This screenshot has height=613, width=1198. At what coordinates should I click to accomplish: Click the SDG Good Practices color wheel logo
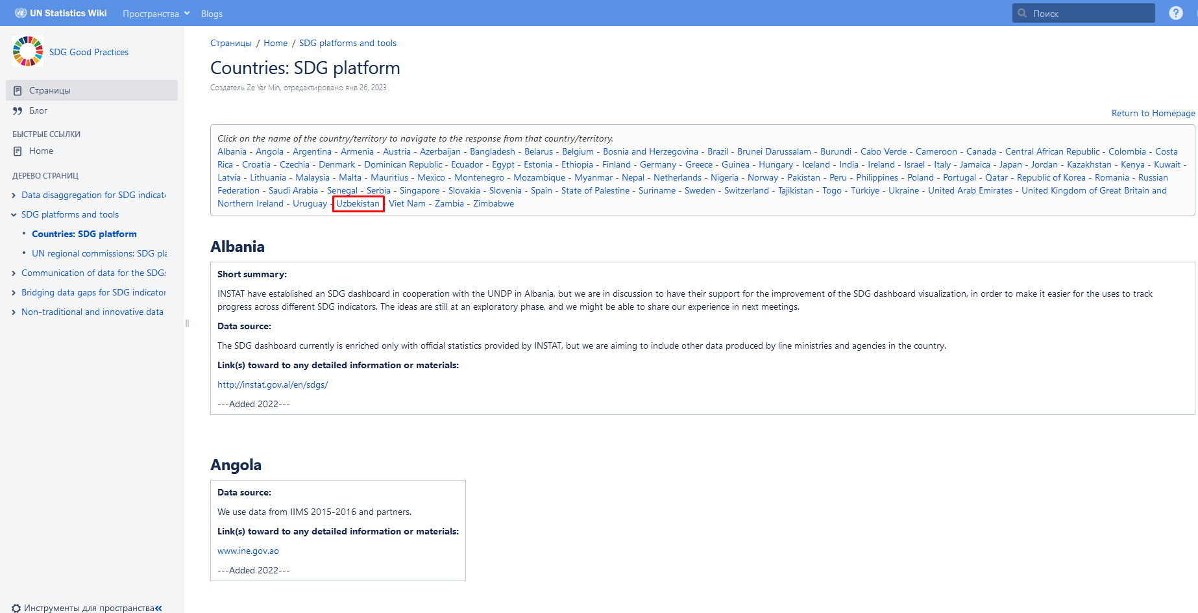(x=28, y=51)
